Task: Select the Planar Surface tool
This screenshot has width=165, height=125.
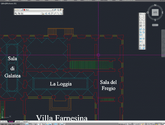Action: tap(144, 26)
